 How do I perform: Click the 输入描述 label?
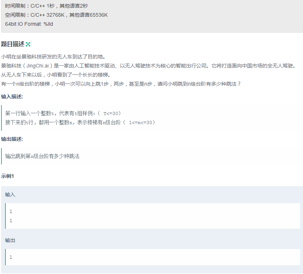(x=12, y=97)
